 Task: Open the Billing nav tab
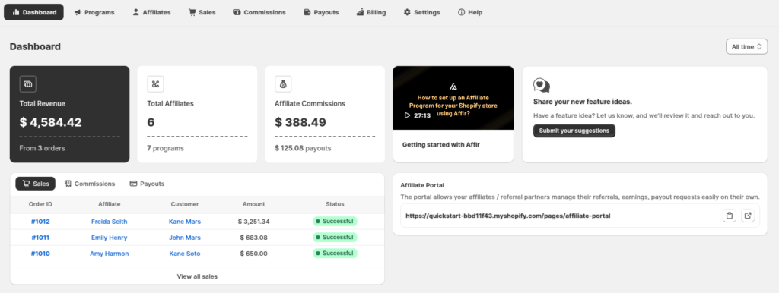(x=371, y=12)
